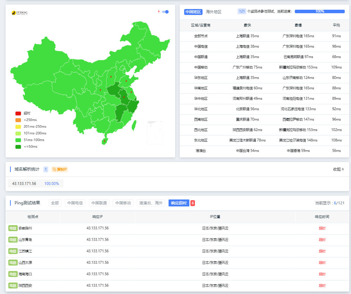Click the ITDOG logo on the map
The image size is (351, 294).
[19, 13]
